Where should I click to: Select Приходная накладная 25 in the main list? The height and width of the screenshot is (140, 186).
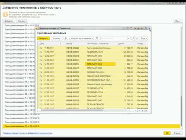click(22, 122)
